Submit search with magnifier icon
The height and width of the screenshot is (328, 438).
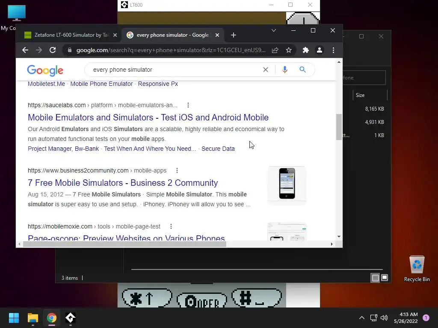[x=302, y=70]
